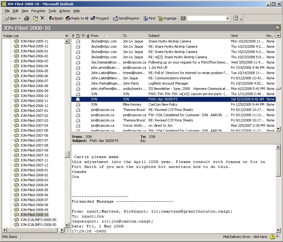Sort messages by To column
Viewport: 283px width, 242px height.
(x=135, y=36)
